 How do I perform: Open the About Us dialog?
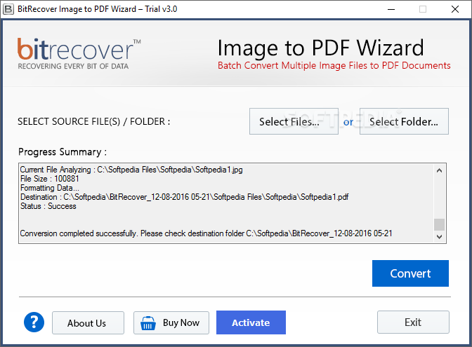88,322
